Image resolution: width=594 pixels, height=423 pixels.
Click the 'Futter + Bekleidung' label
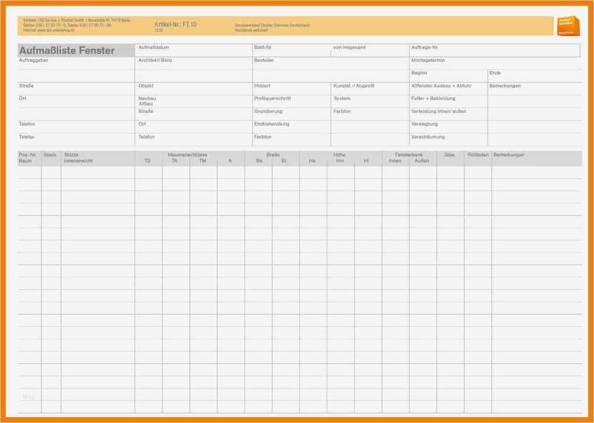click(433, 98)
